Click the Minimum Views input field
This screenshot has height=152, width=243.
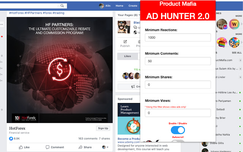pyautogui.click(x=178, y=113)
